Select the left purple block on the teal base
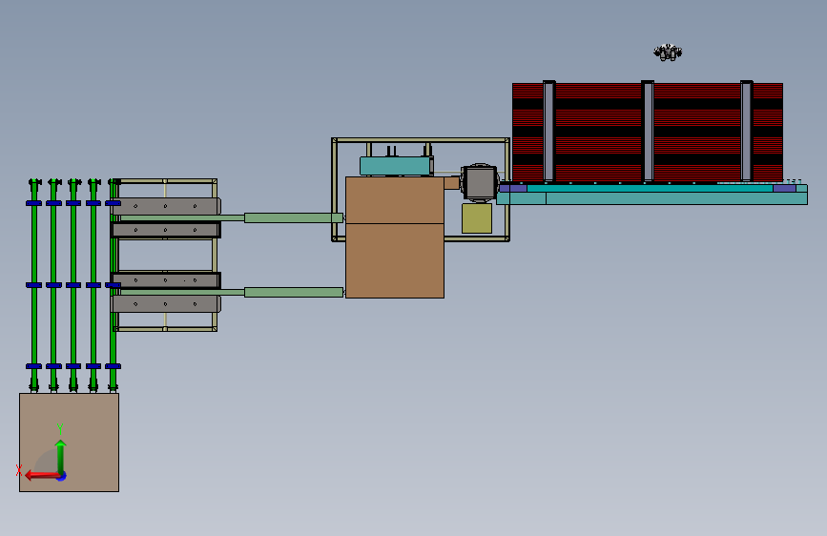The width and height of the screenshot is (827, 536). (513, 188)
